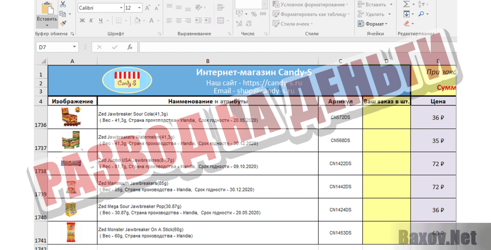The image size is (491, 250).
Task: Toggle underline formatting (Ч)
Action: (101, 20)
